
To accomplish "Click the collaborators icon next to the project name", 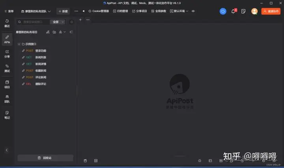I will pyautogui.click(x=48, y=32).
